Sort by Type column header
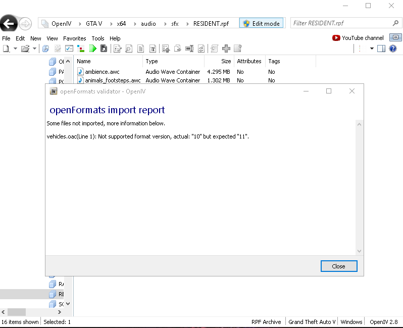 [174, 61]
